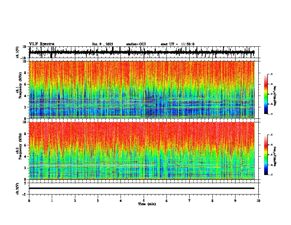The width and height of the screenshot is (291, 225).
Task: Click the "5" tick on ch.3(V) axis
Action: click(x=26, y=183)
